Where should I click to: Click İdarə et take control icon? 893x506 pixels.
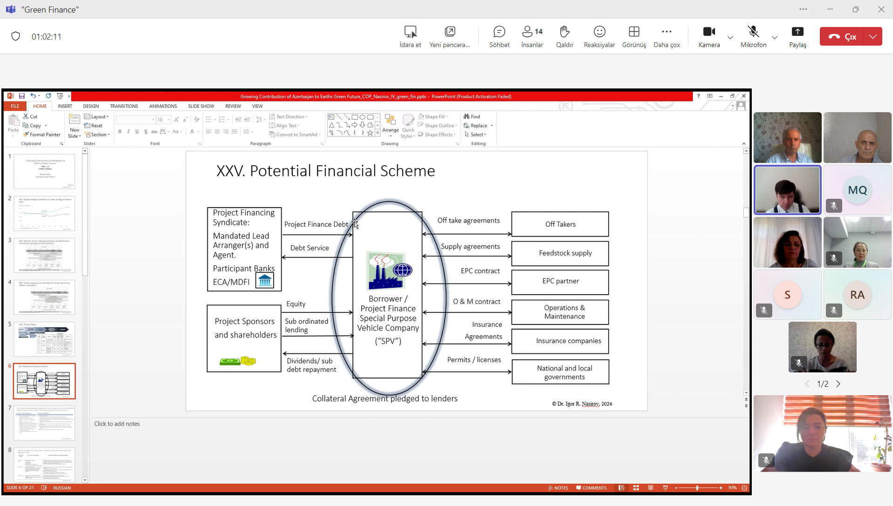410,36
